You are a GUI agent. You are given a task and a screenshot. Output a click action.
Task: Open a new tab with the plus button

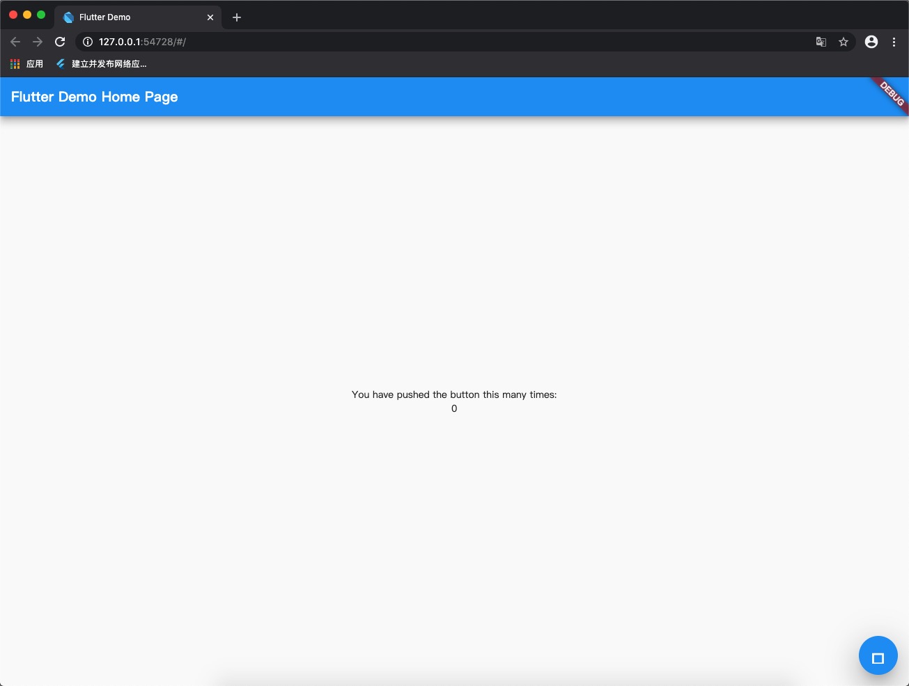[x=237, y=17]
